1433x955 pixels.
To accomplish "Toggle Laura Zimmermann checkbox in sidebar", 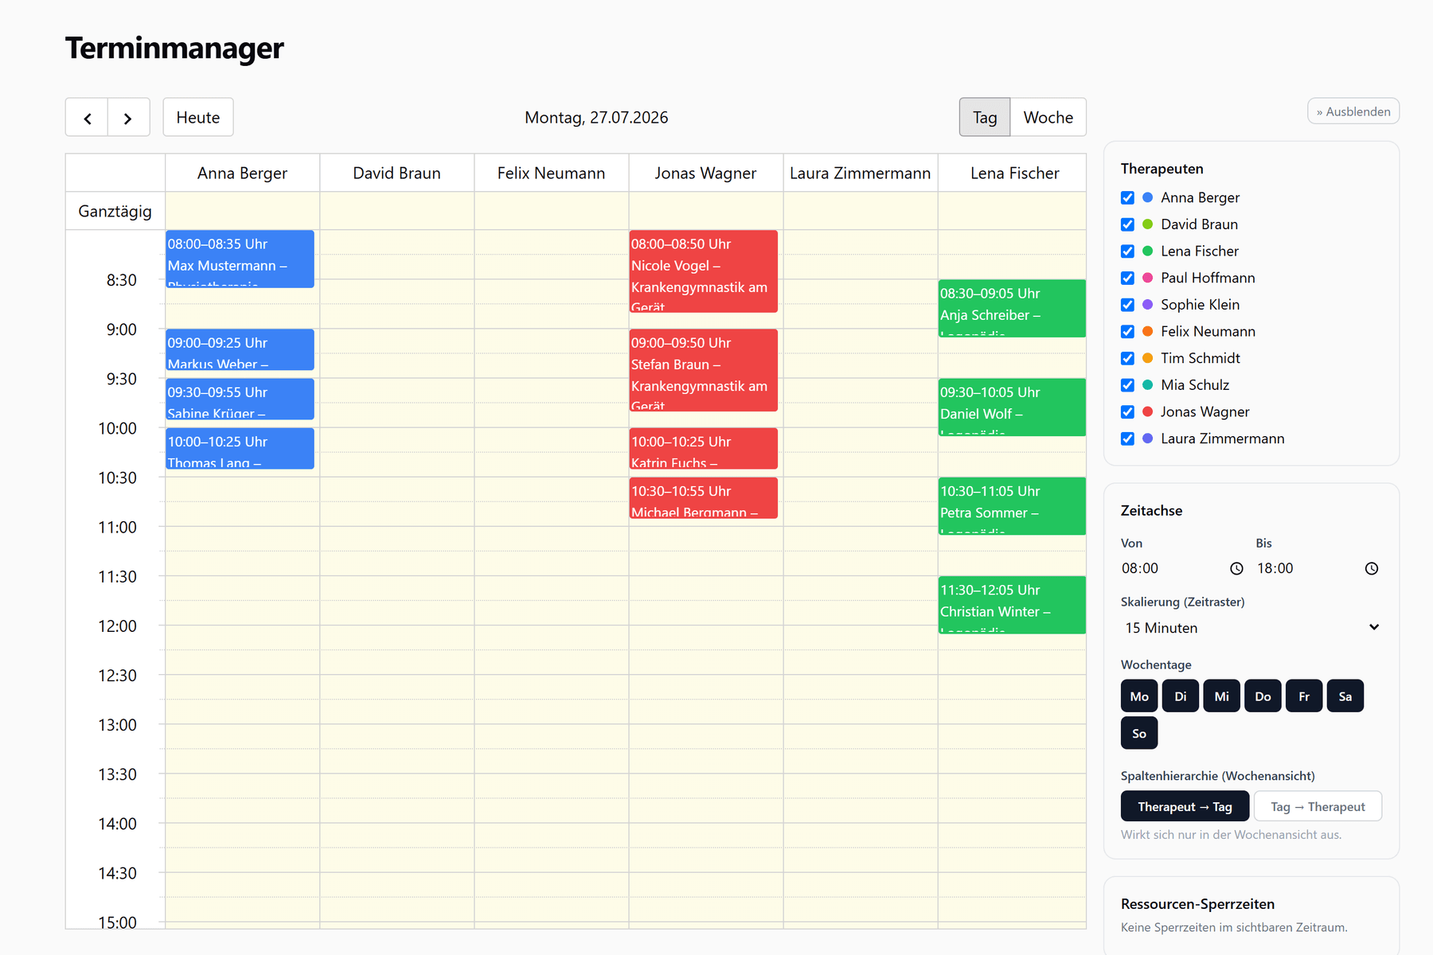I will [x=1127, y=439].
